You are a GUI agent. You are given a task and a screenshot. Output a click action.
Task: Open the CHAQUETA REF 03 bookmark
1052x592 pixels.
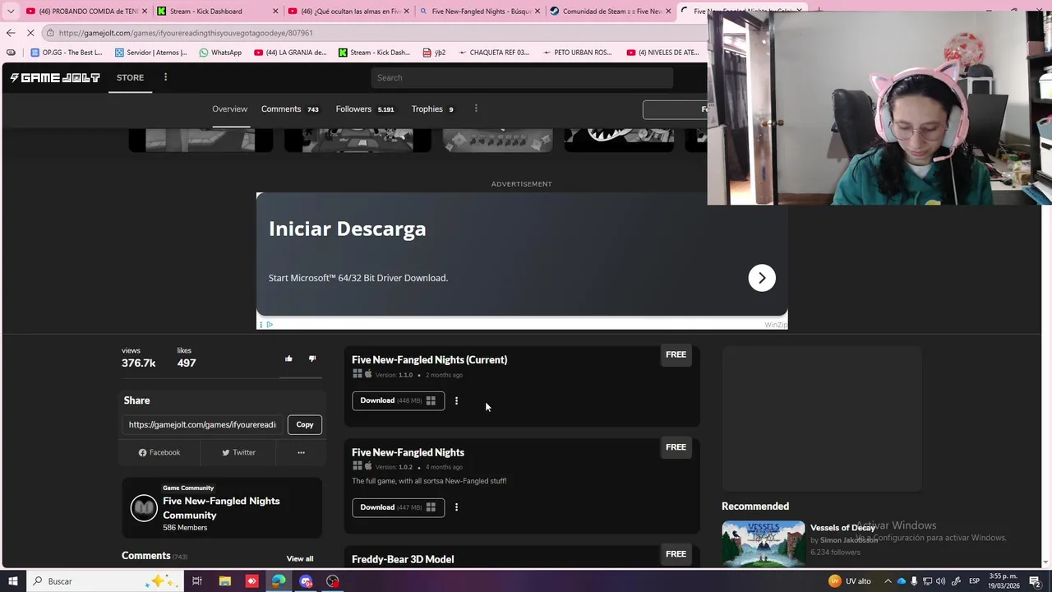[494, 53]
